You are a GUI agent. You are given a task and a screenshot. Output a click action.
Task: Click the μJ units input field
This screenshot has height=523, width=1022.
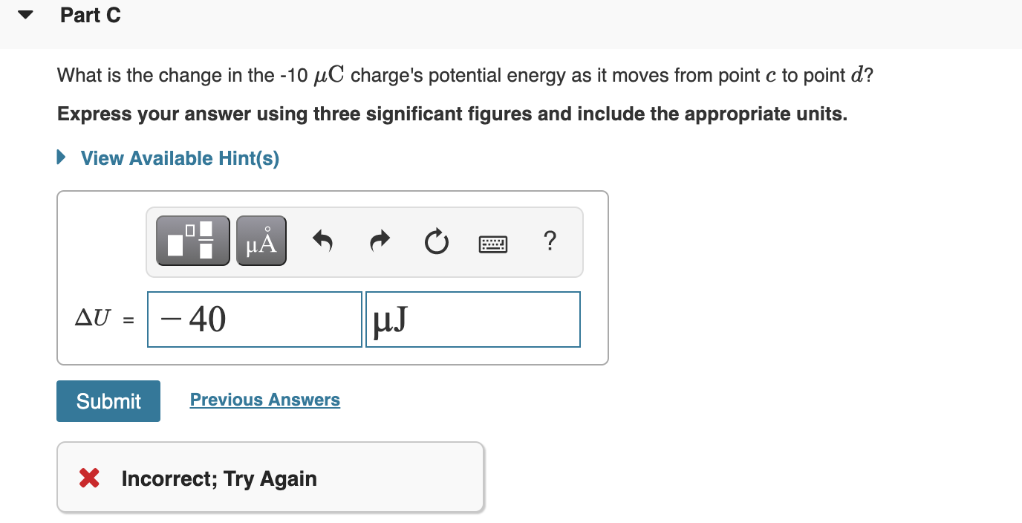pyautogui.click(x=472, y=319)
